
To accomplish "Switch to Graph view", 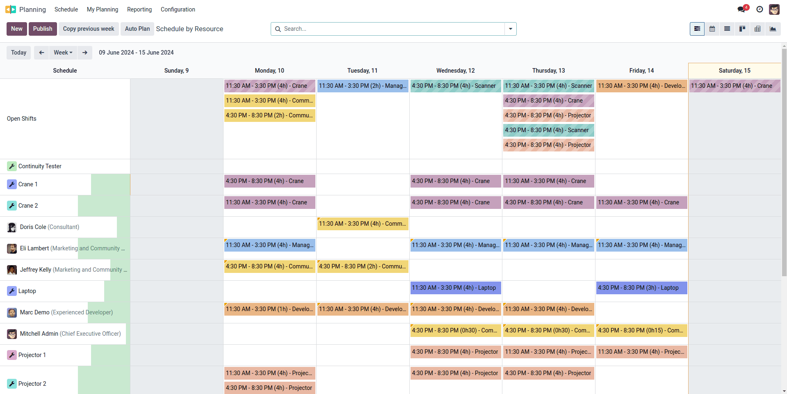I will [x=773, y=29].
